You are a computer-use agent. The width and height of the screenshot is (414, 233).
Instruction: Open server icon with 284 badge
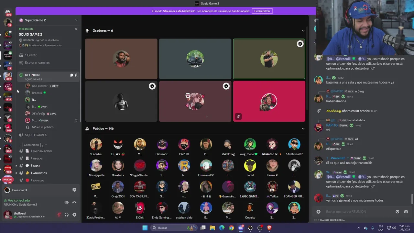click(x=7, y=76)
